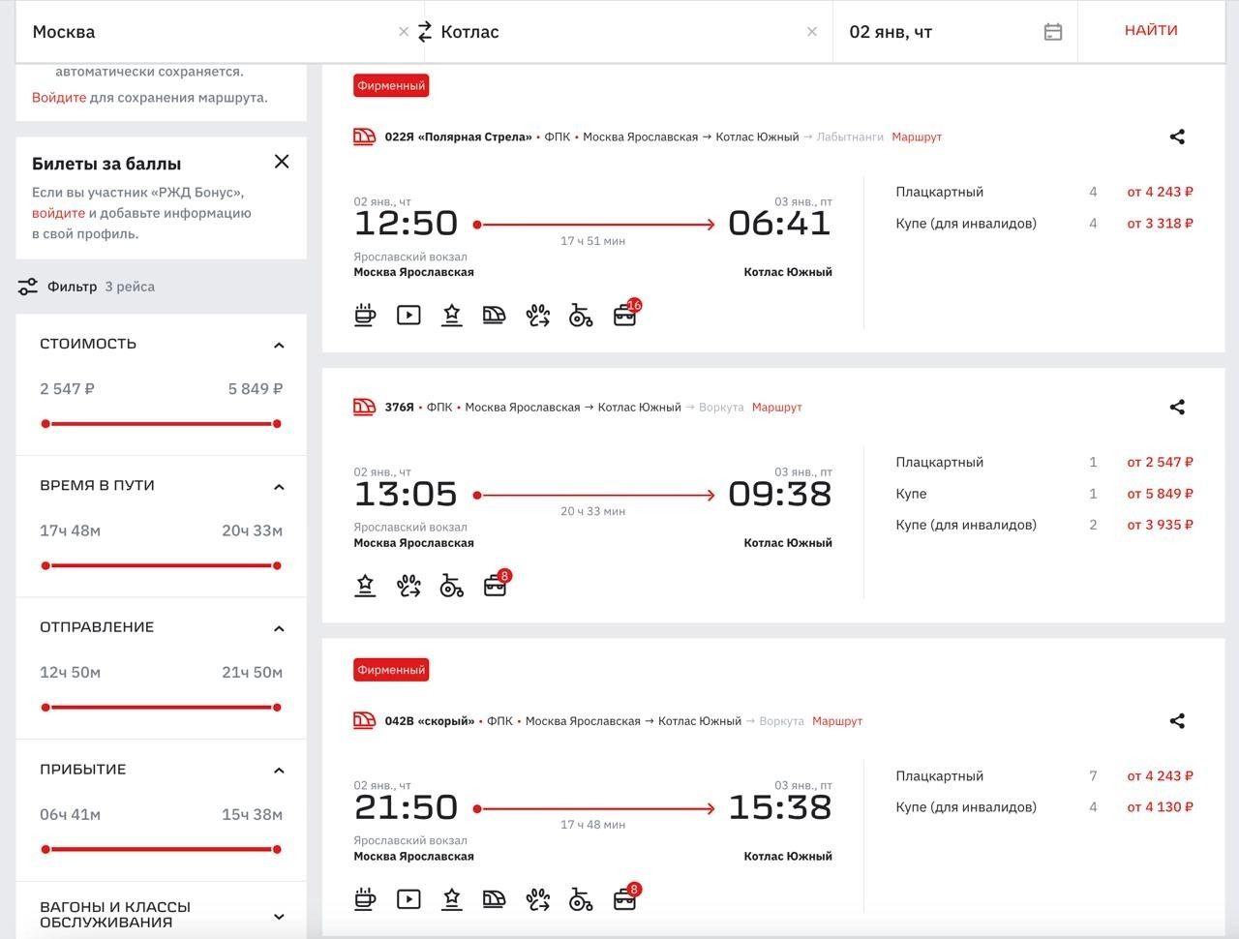Click the food service cup icon on train 022Я
This screenshot has height=939, width=1239.
pos(365,315)
